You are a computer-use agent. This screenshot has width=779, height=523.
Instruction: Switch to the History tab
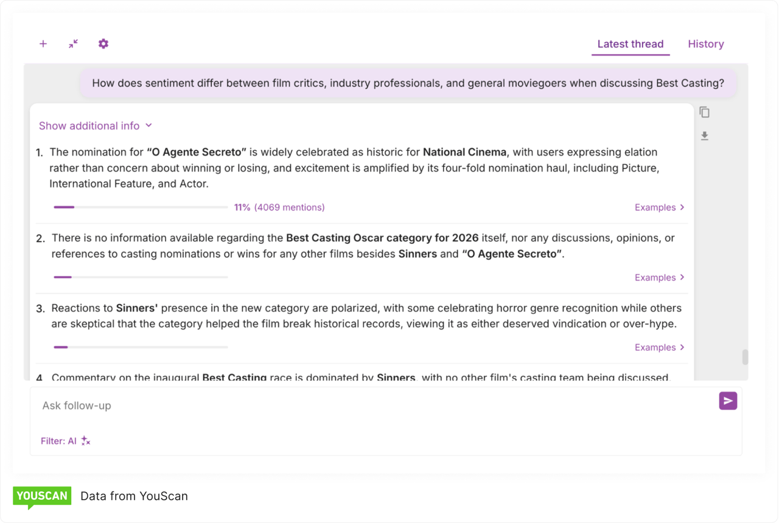pyautogui.click(x=705, y=44)
